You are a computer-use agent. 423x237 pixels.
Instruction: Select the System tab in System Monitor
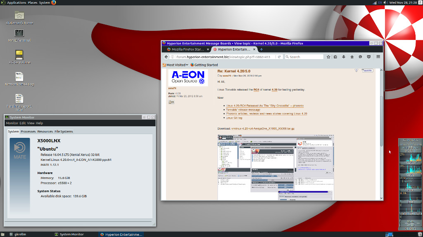(x=13, y=131)
